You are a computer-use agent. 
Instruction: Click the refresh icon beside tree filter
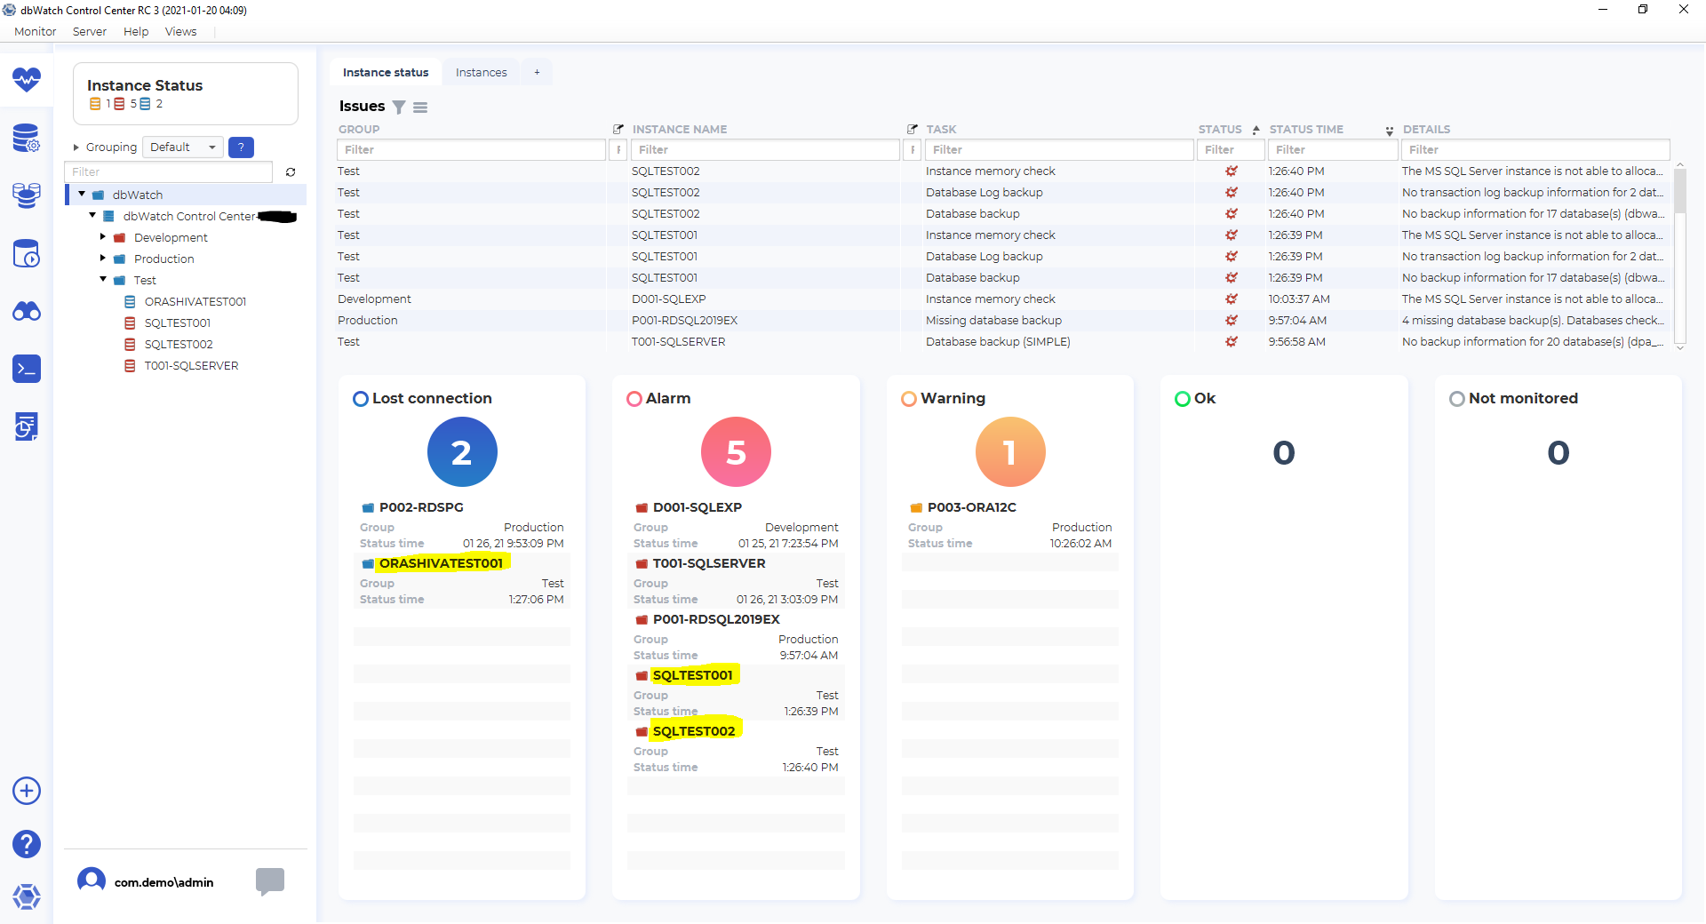click(291, 172)
